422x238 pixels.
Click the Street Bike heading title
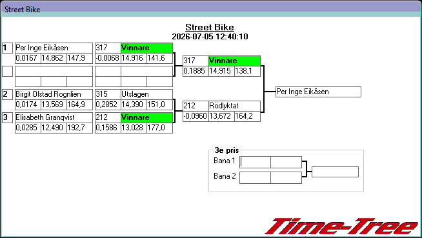[210, 27]
